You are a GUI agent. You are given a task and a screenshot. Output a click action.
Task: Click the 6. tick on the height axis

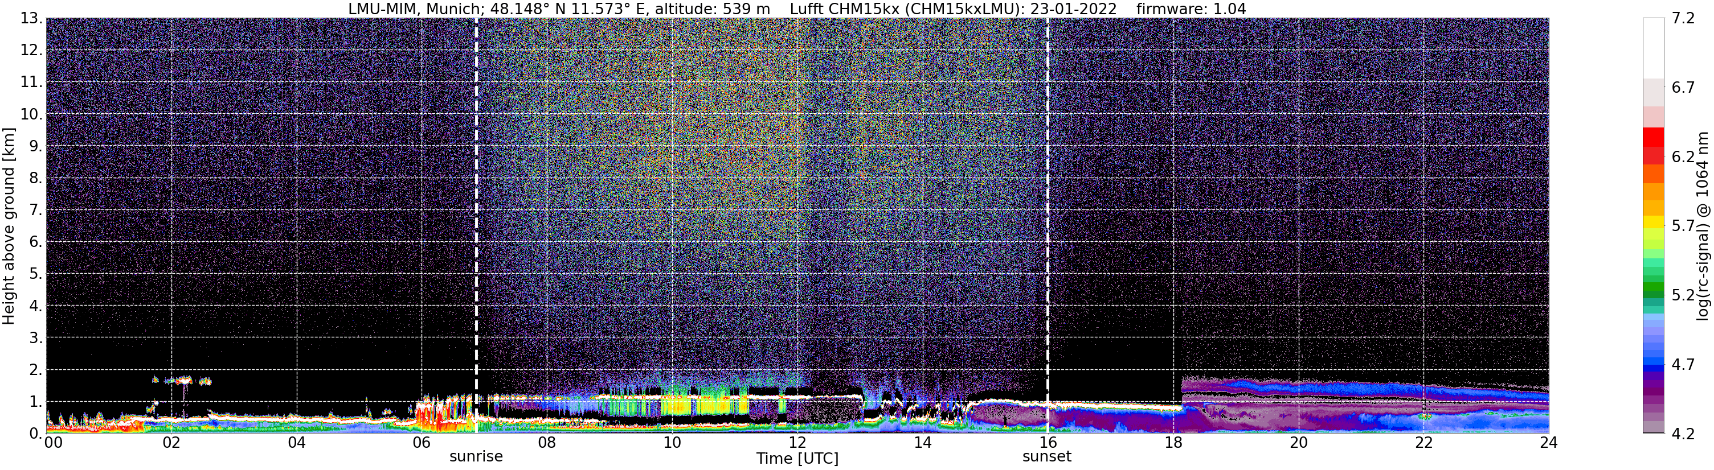(36, 242)
